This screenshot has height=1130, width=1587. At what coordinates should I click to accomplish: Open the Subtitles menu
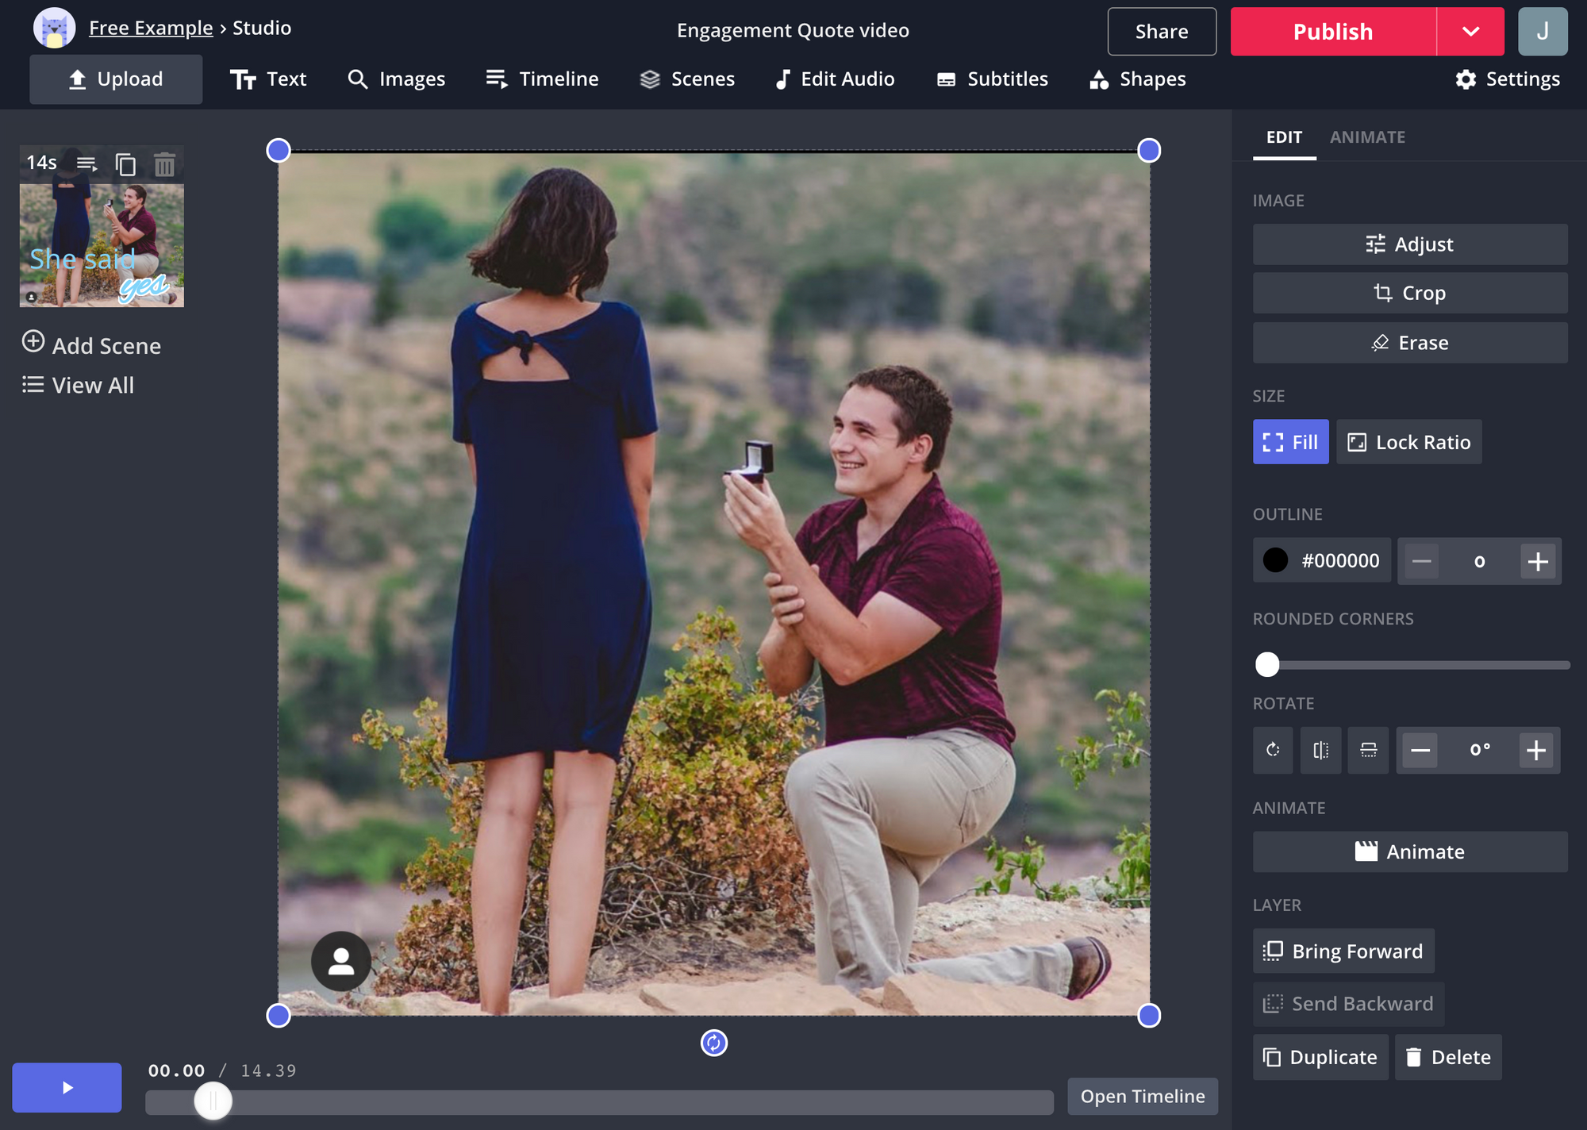tap(993, 79)
